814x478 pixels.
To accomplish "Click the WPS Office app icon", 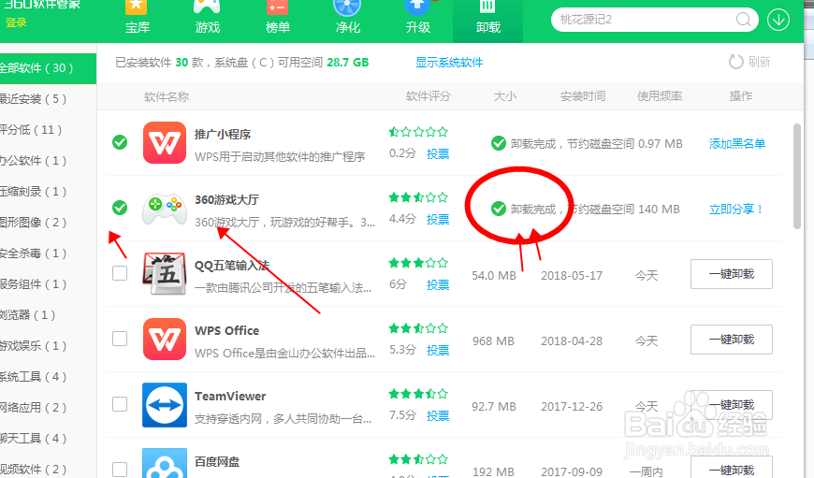I will [165, 339].
